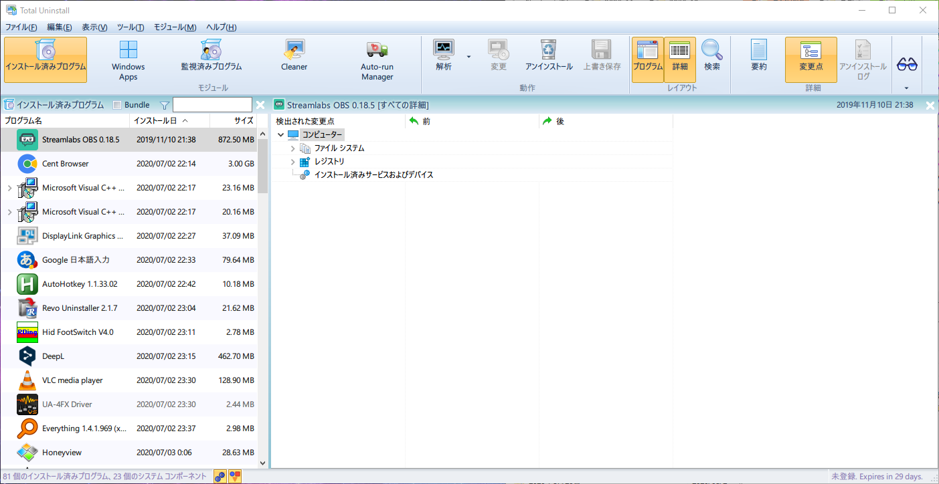This screenshot has height=484, width=939.
Task: Select the Google 日本語入力 icon
Action: [x=27, y=260]
